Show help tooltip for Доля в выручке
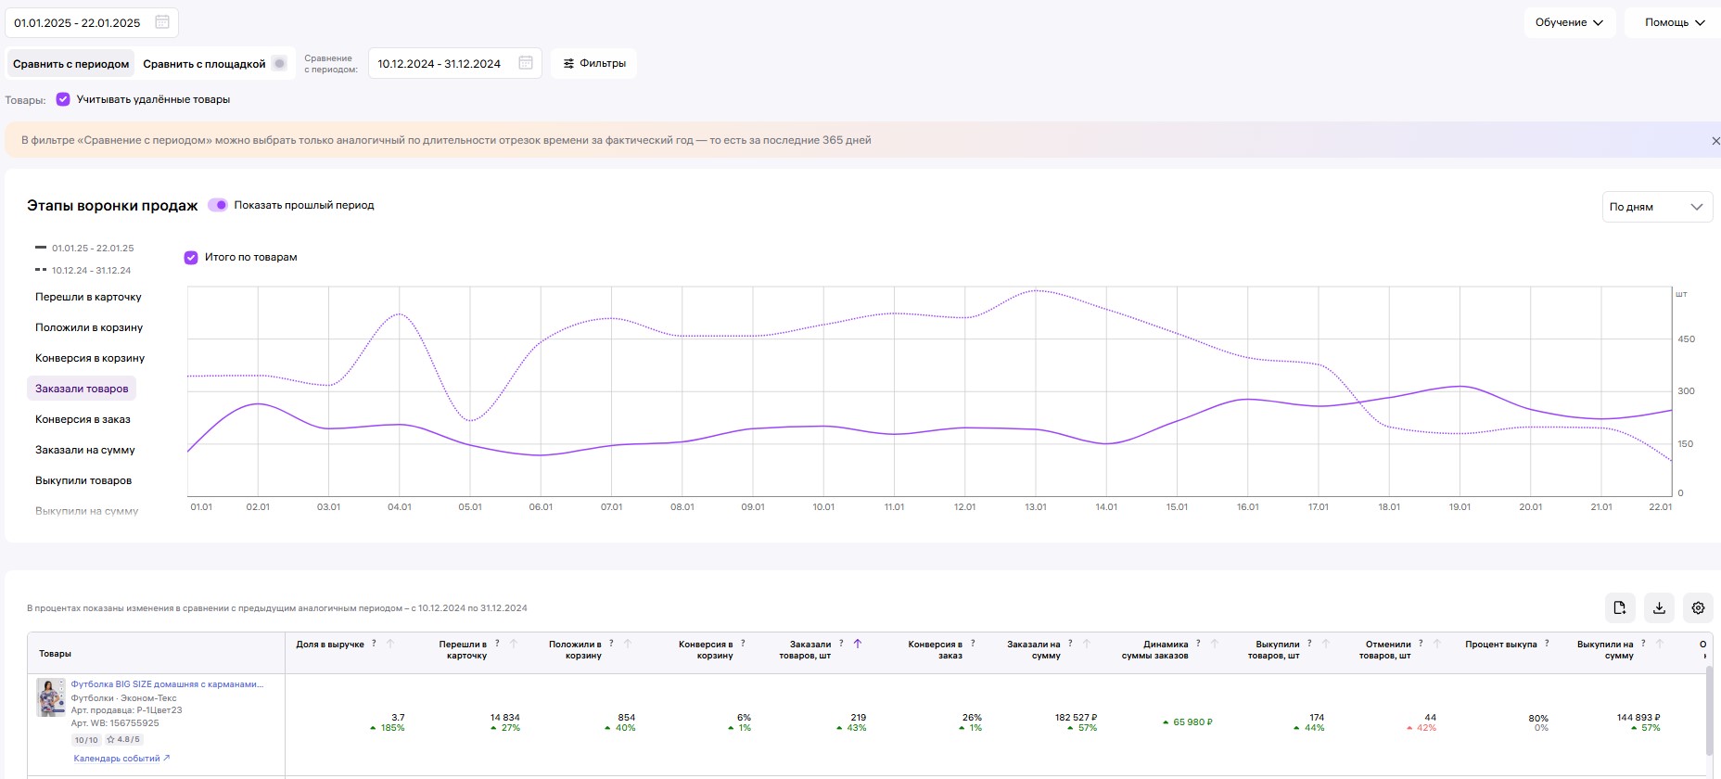 click(375, 644)
